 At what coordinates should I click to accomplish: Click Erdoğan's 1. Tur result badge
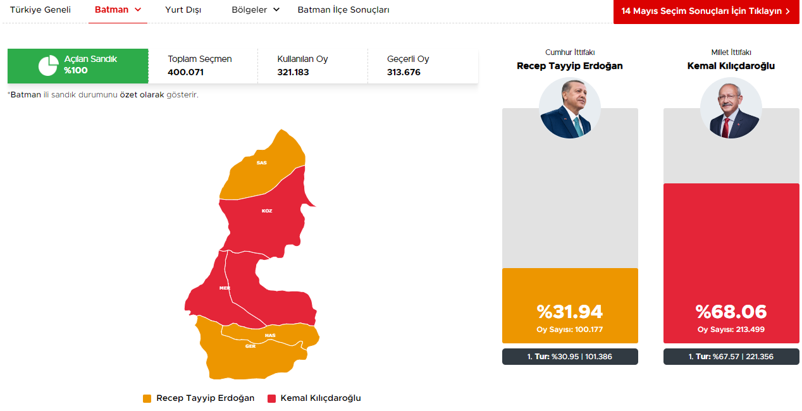[570, 357]
